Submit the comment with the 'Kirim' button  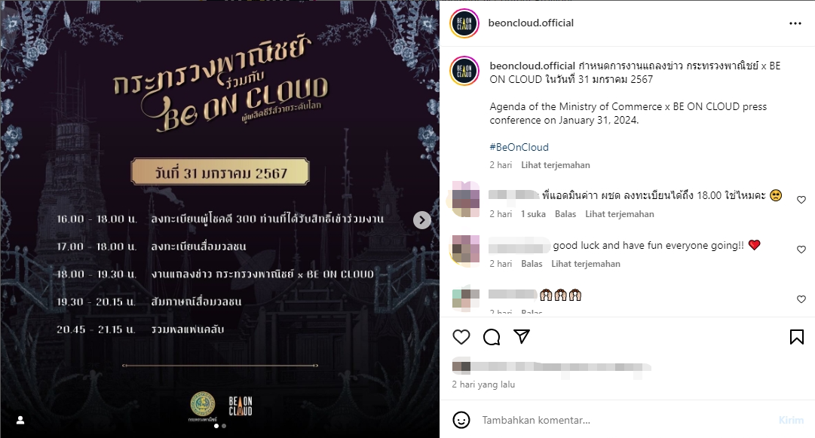coord(791,420)
